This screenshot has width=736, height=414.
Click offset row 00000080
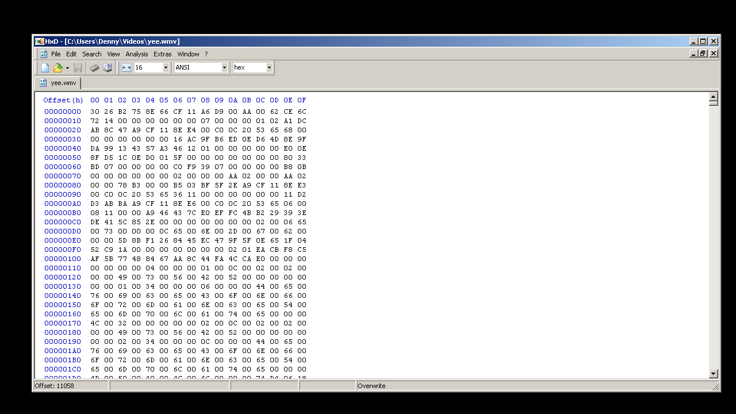[x=63, y=185]
